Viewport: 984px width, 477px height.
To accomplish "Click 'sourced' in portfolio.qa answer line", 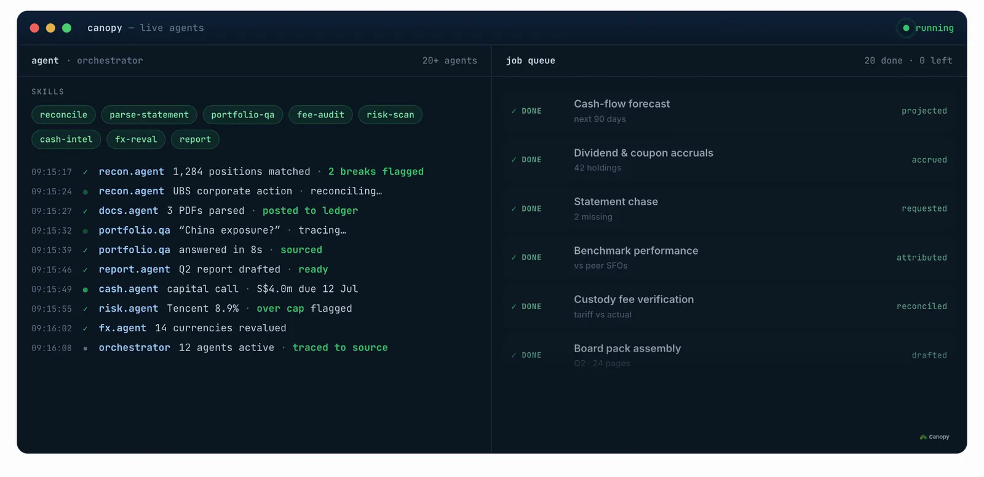I will [301, 250].
